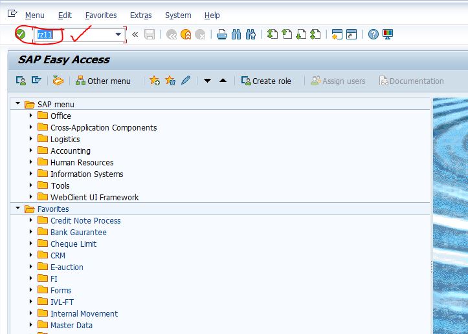The height and width of the screenshot is (334, 468).
Task: Click the Assign users button
Action: click(x=338, y=81)
